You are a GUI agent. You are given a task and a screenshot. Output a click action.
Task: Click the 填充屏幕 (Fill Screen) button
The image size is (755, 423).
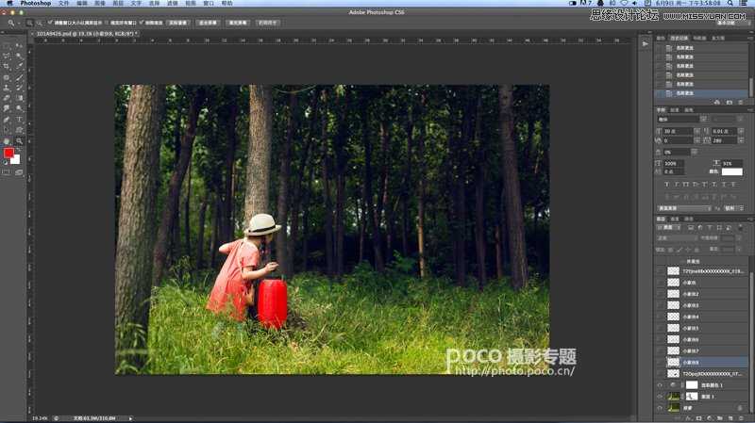(238, 23)
